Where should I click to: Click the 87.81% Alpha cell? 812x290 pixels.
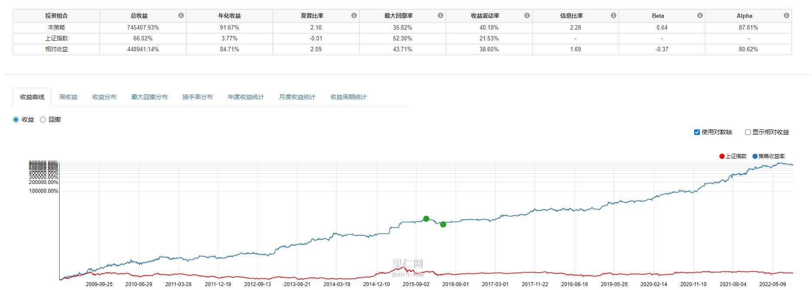(749, 27)
